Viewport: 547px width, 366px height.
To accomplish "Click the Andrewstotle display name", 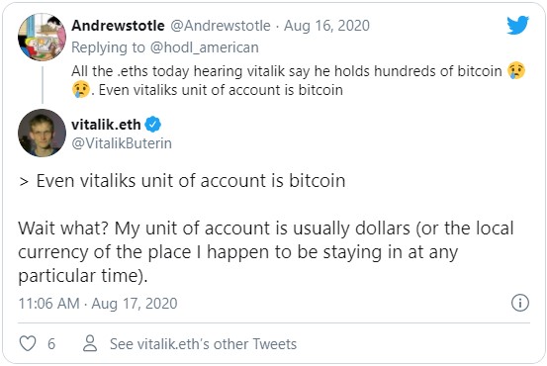I will pyautogui.click(x=118, y=26).
